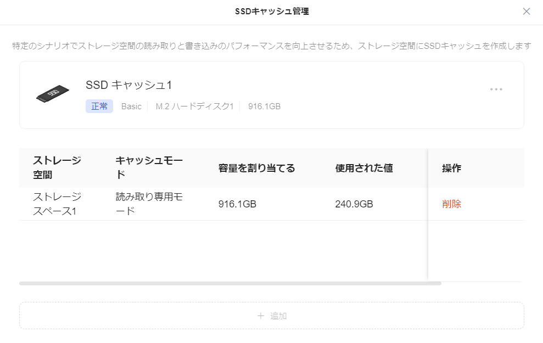Click the ストレージ空間 column header
The width and height of the screenshot is (543, 343).
57,167
